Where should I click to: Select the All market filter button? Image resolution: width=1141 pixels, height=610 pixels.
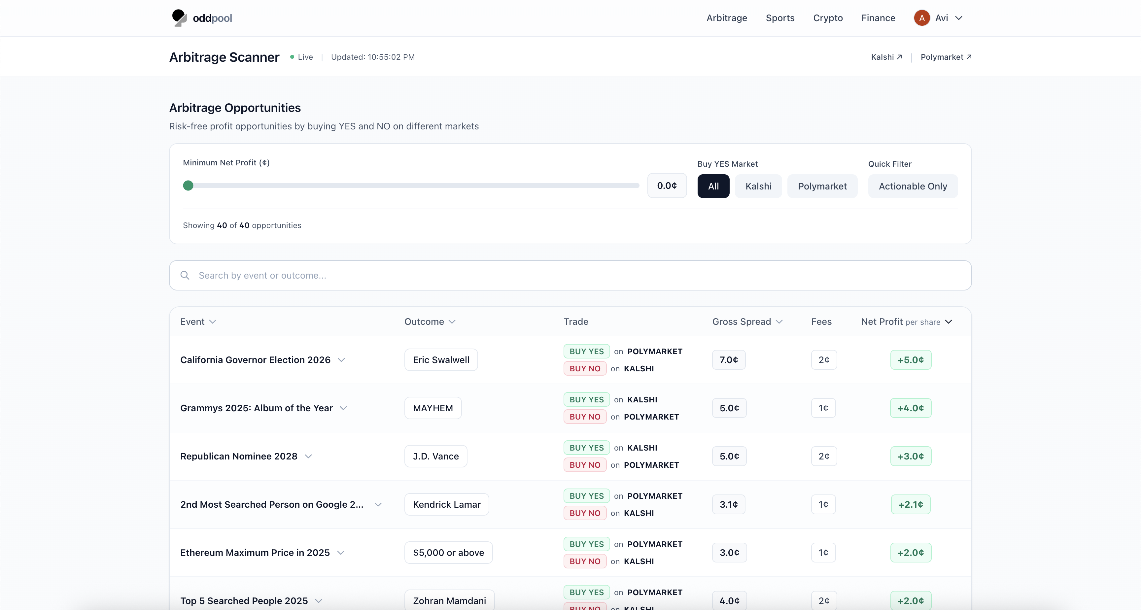click(x=713, y=186)
